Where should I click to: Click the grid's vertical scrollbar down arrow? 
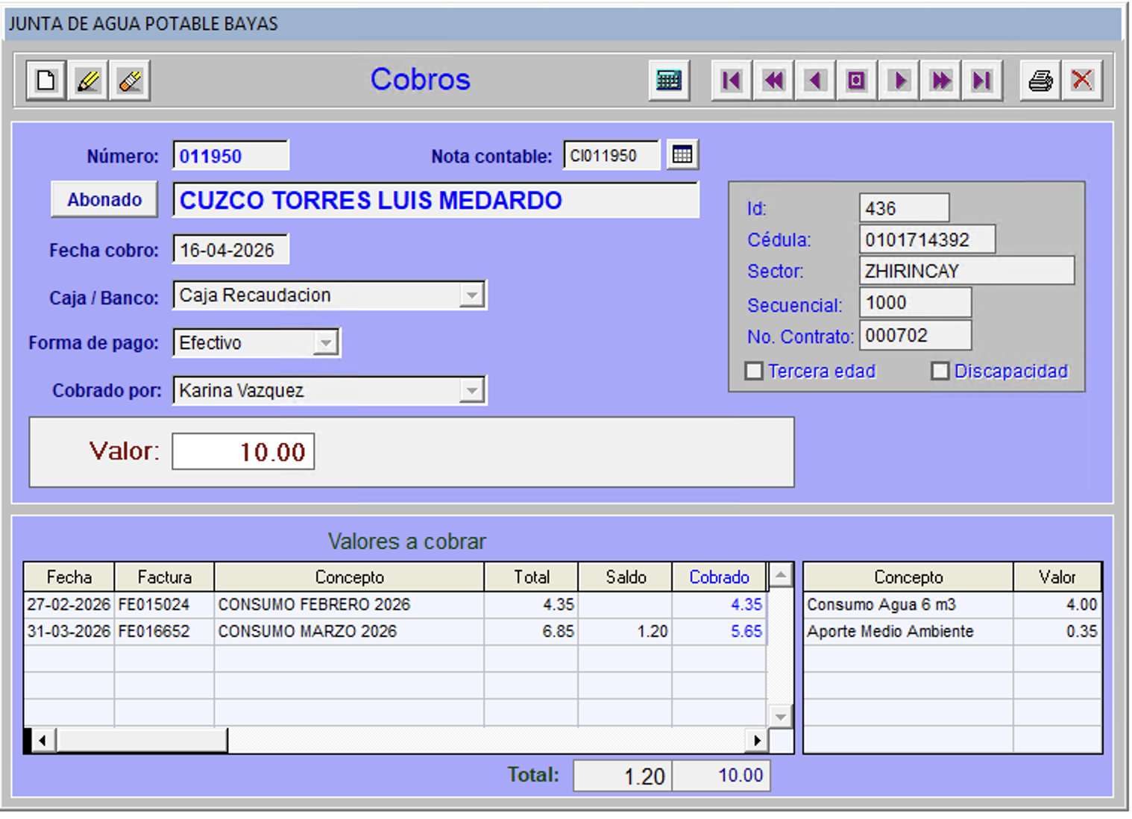tap(780, 717)
